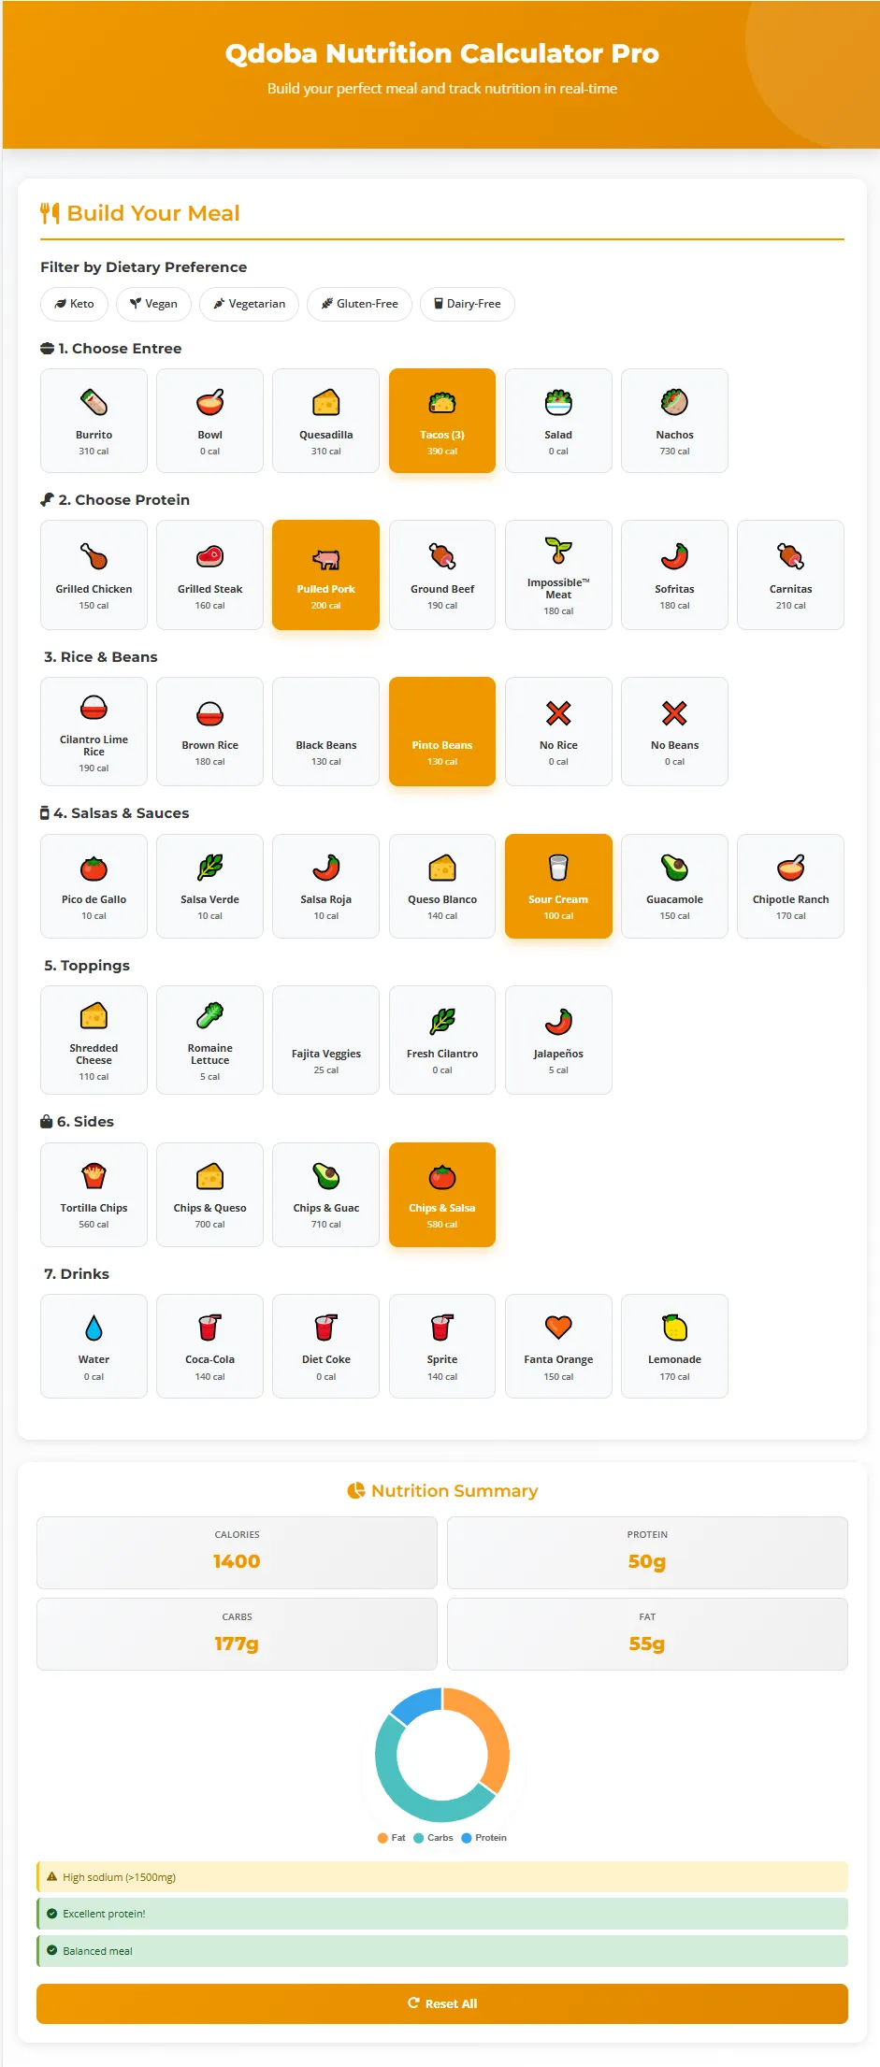Toggle the Keto dietary filter

click(x=74, y=304)
